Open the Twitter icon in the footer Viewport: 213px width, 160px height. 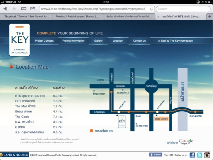click(200, 155)
